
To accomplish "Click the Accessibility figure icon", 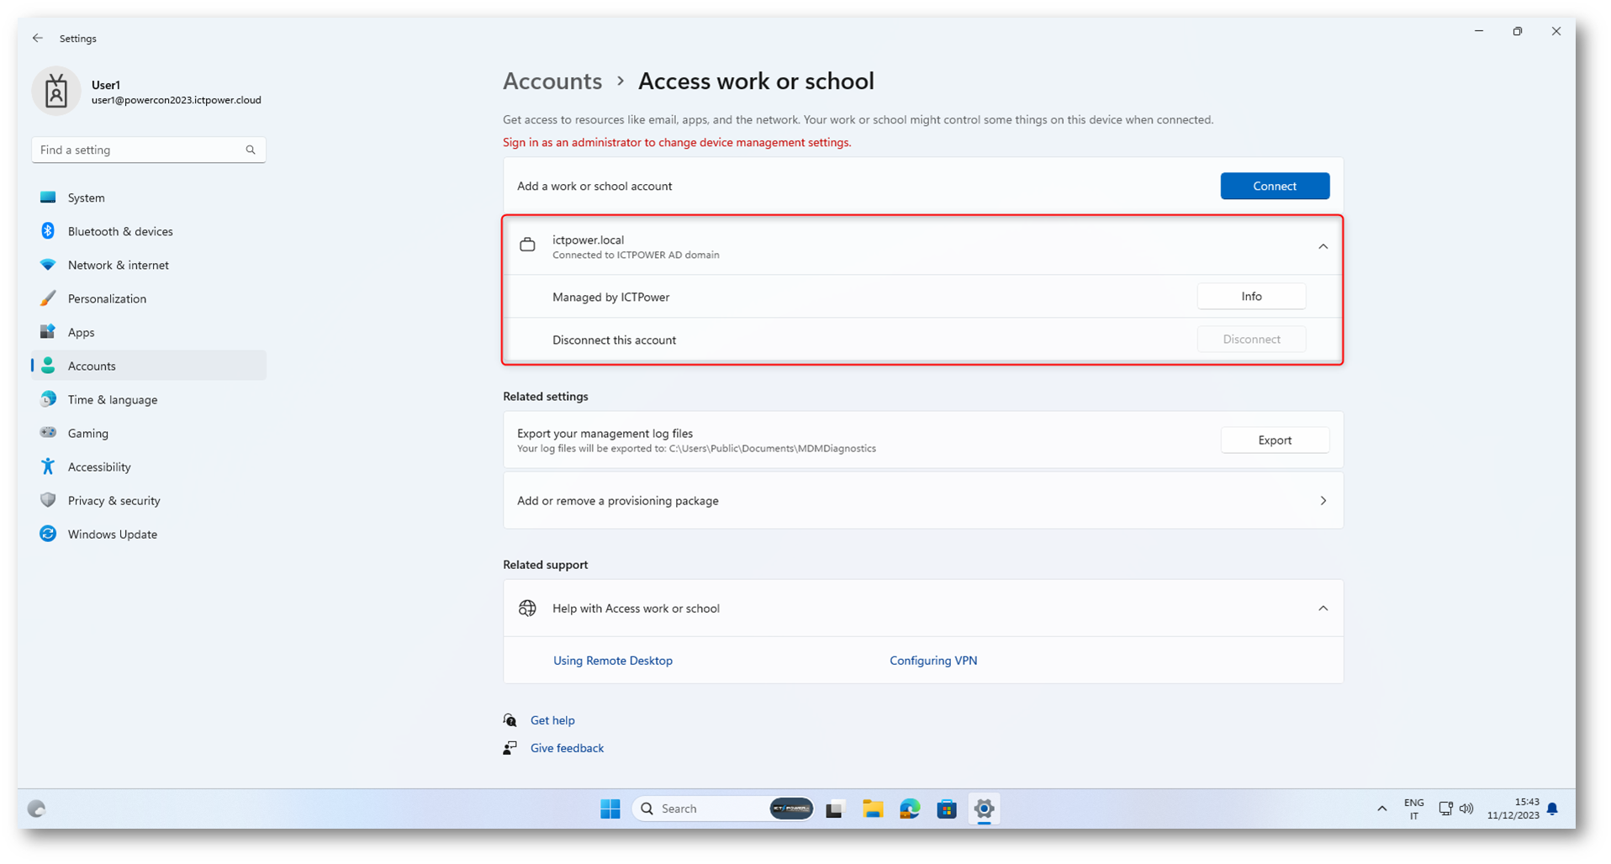I will click(48, 466).
